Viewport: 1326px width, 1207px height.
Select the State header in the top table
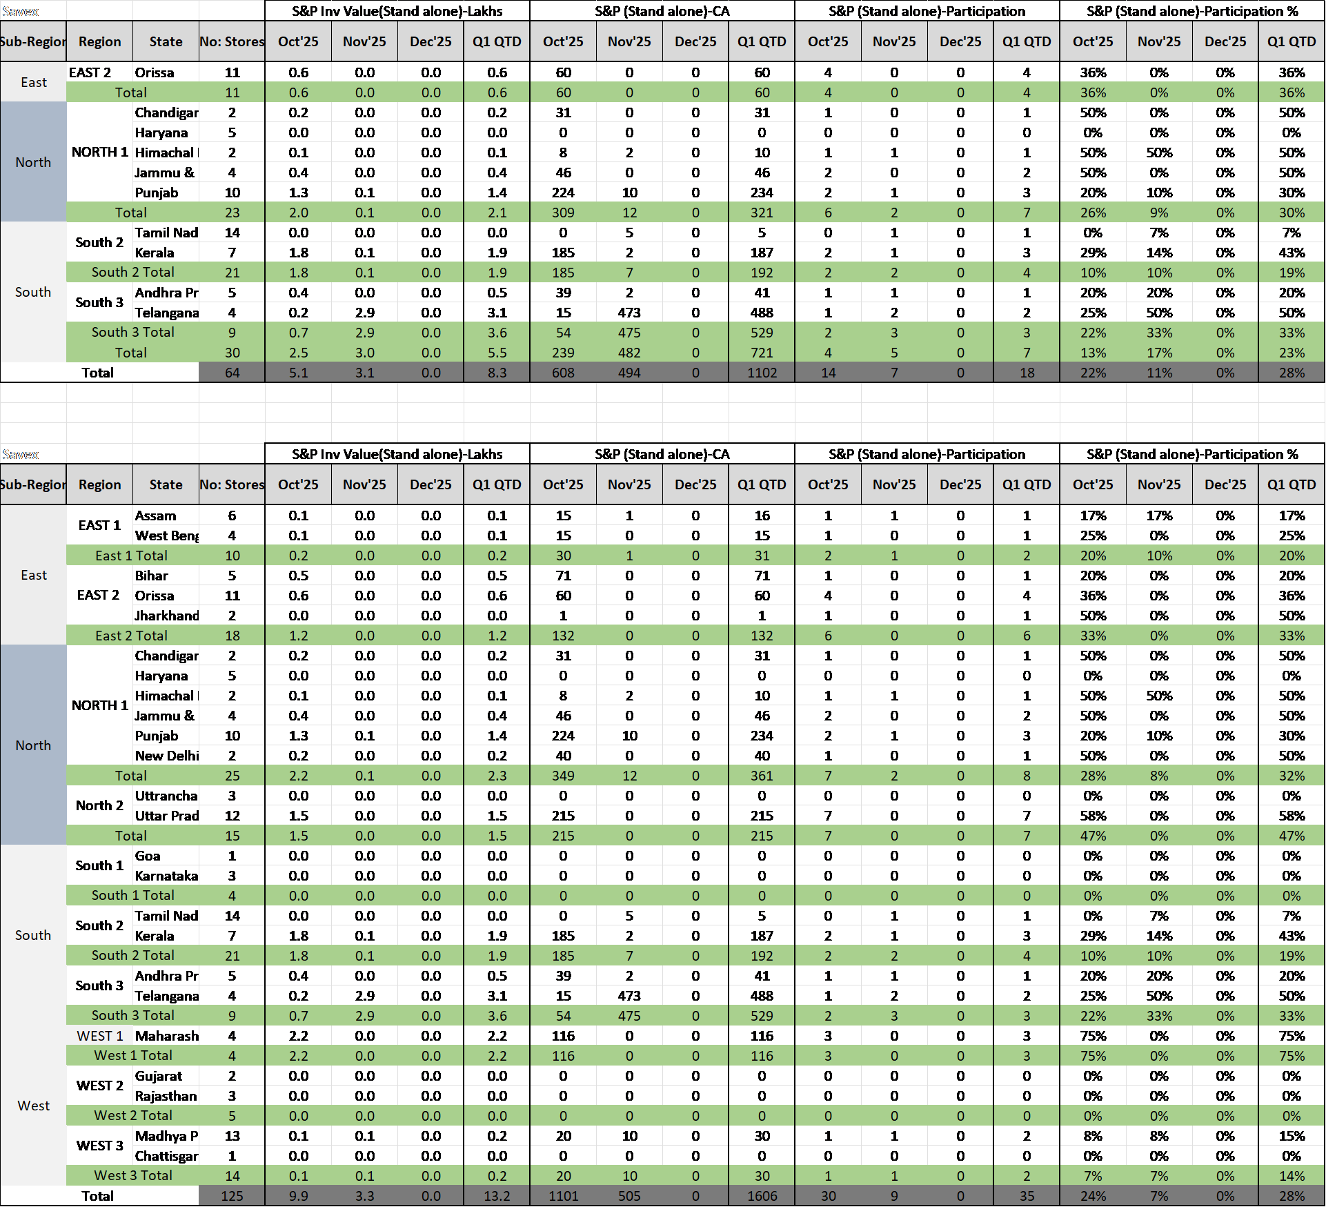pos(166,41)
